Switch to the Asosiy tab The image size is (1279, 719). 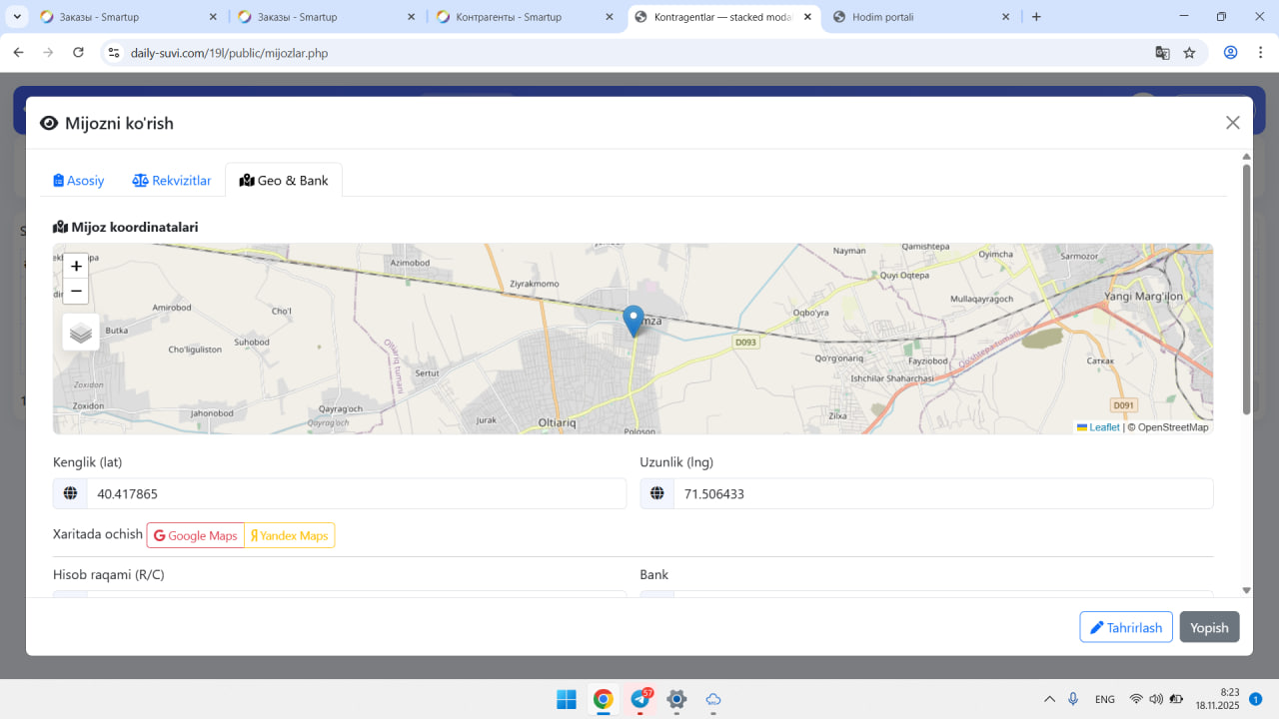click(x=79, y=181)
